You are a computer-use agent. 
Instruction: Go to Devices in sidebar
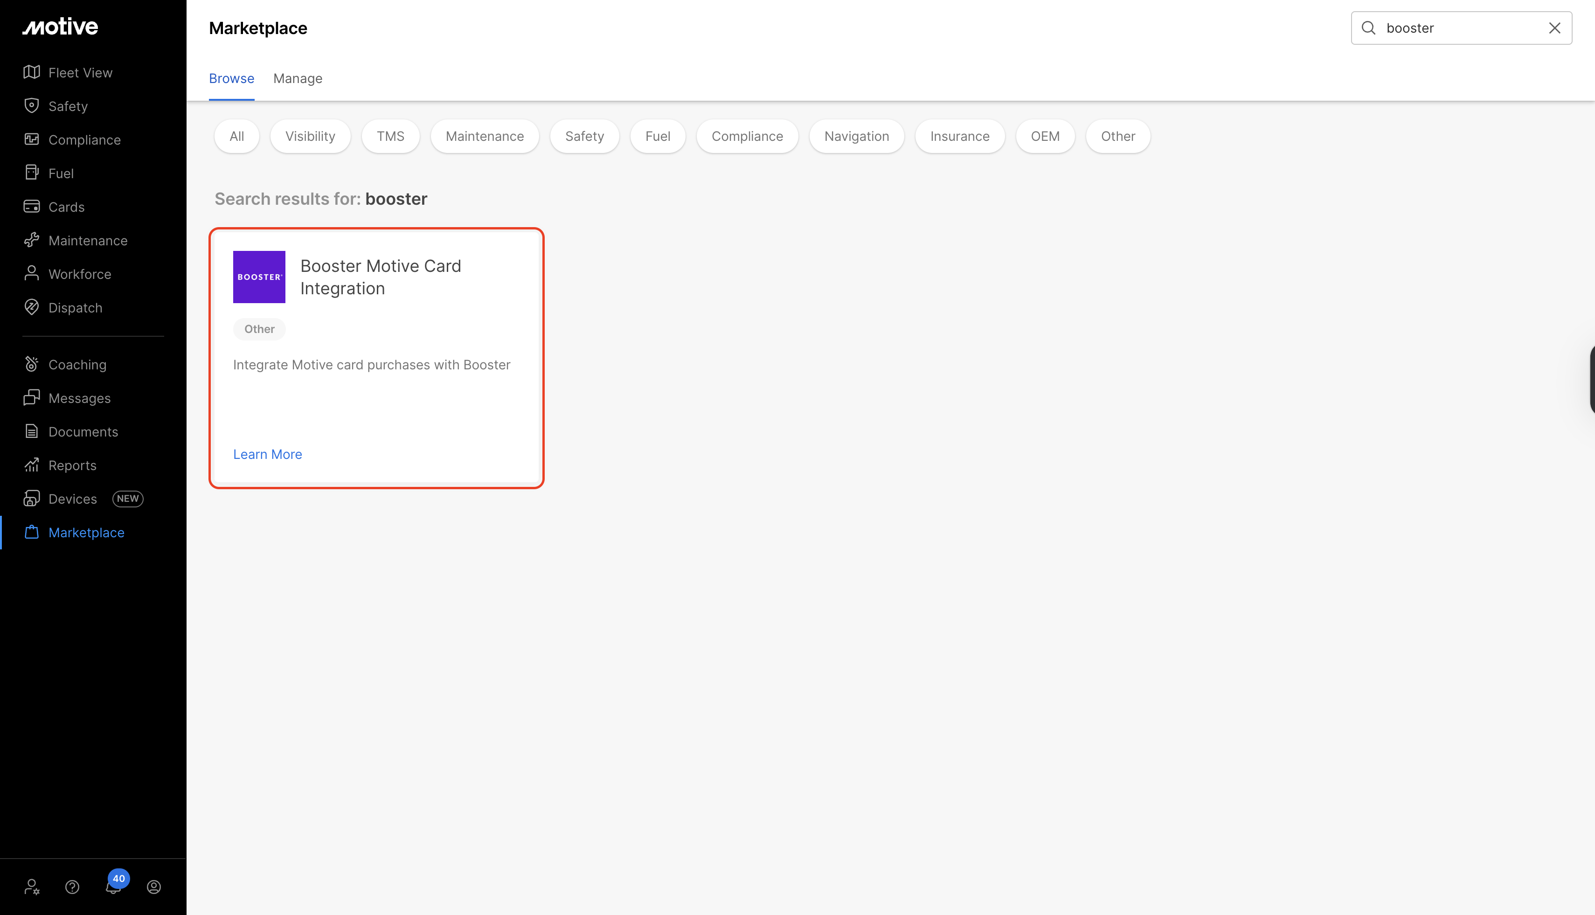pyautogui.click(x=72, y=499)
